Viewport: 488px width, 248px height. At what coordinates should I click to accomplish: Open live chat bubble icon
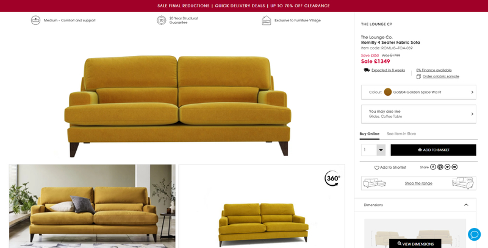click(475, 235)
